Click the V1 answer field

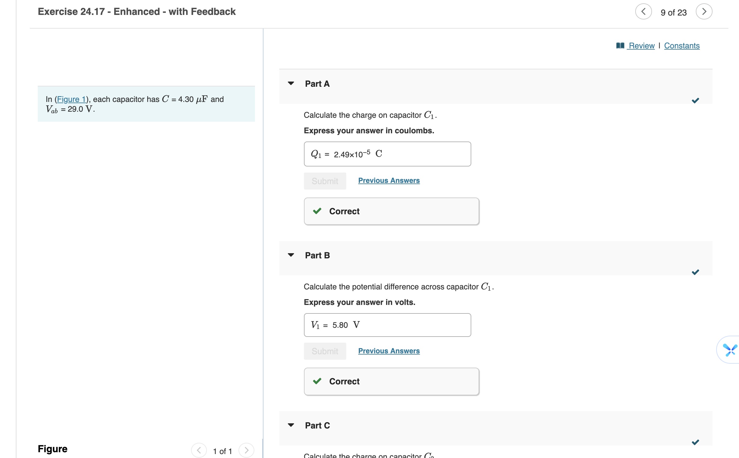387,325
